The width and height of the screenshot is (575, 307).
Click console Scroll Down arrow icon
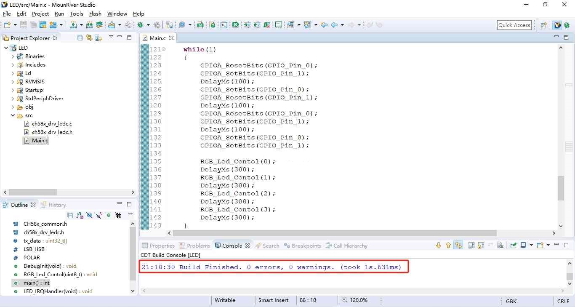pyautogui.click(x=438, y=246)
